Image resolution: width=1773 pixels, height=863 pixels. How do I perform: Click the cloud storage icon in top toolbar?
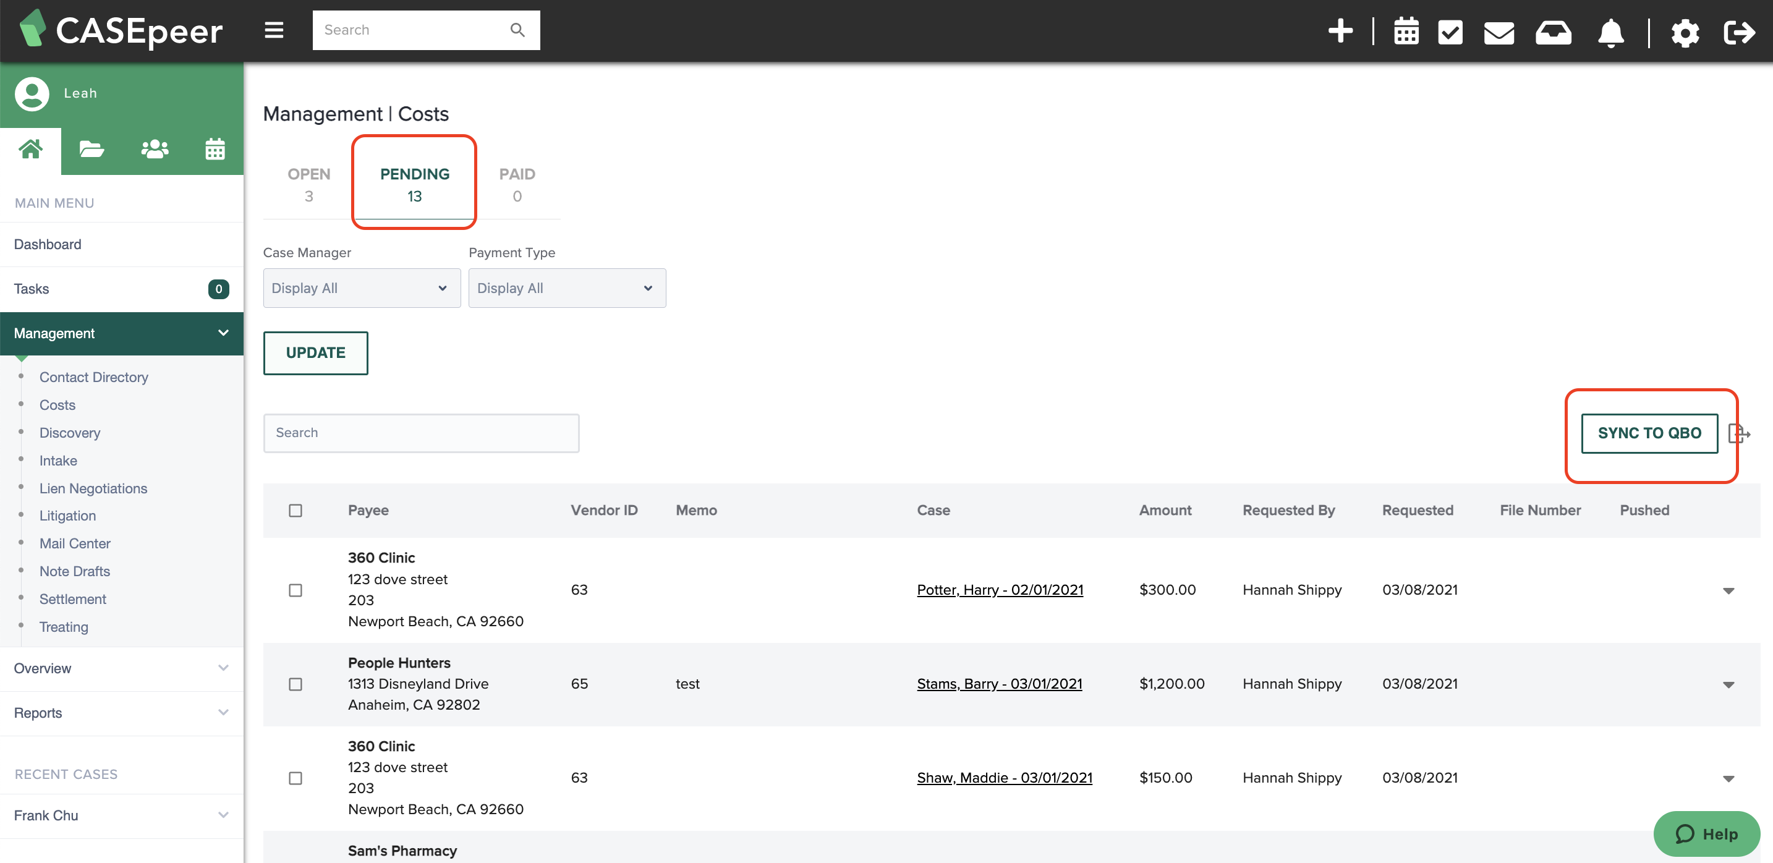[x=1555, y=32]
